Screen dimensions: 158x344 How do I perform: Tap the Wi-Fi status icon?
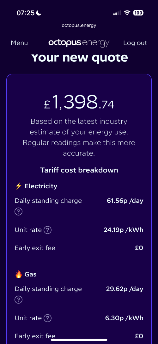pyautogui.click(x=127, y=13)
